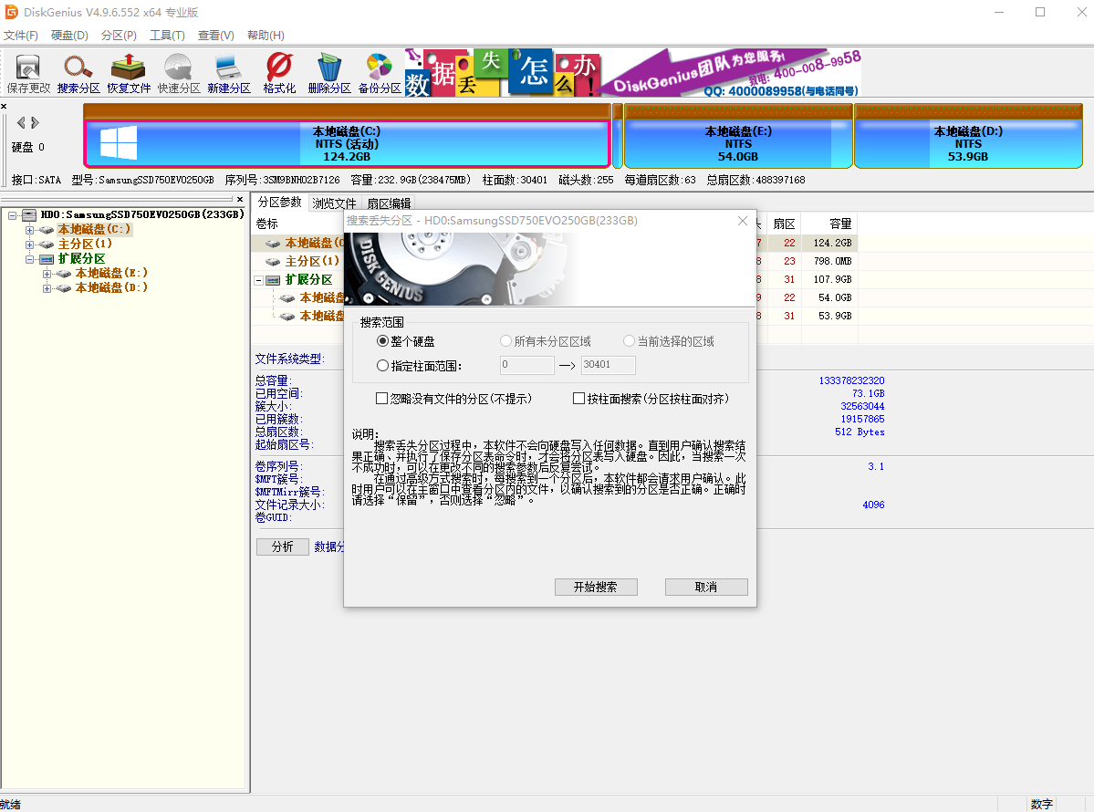Select the 指定柱面范围 radio button
The height and width of the screenshot is (812, 1094).
coord(382,365)
